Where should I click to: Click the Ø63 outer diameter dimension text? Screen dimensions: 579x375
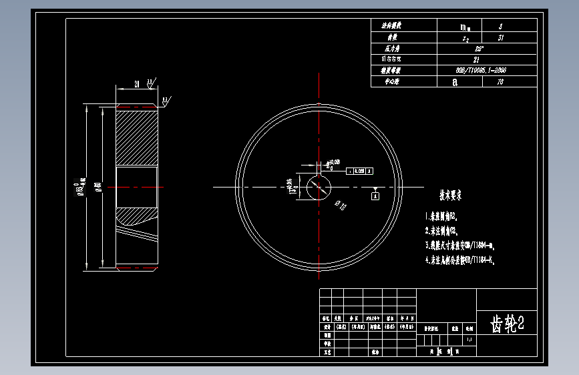click(81, 187)
